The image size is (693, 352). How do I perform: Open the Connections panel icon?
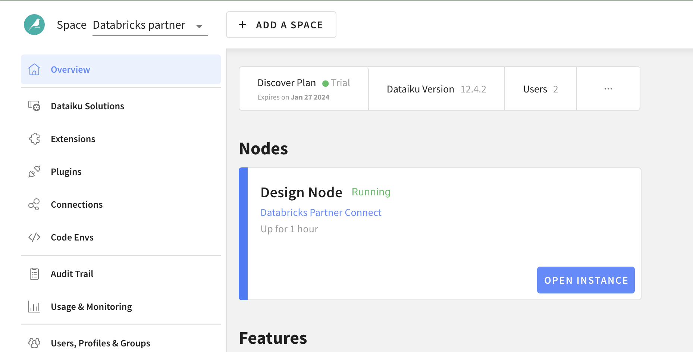(x=34, y=204)
